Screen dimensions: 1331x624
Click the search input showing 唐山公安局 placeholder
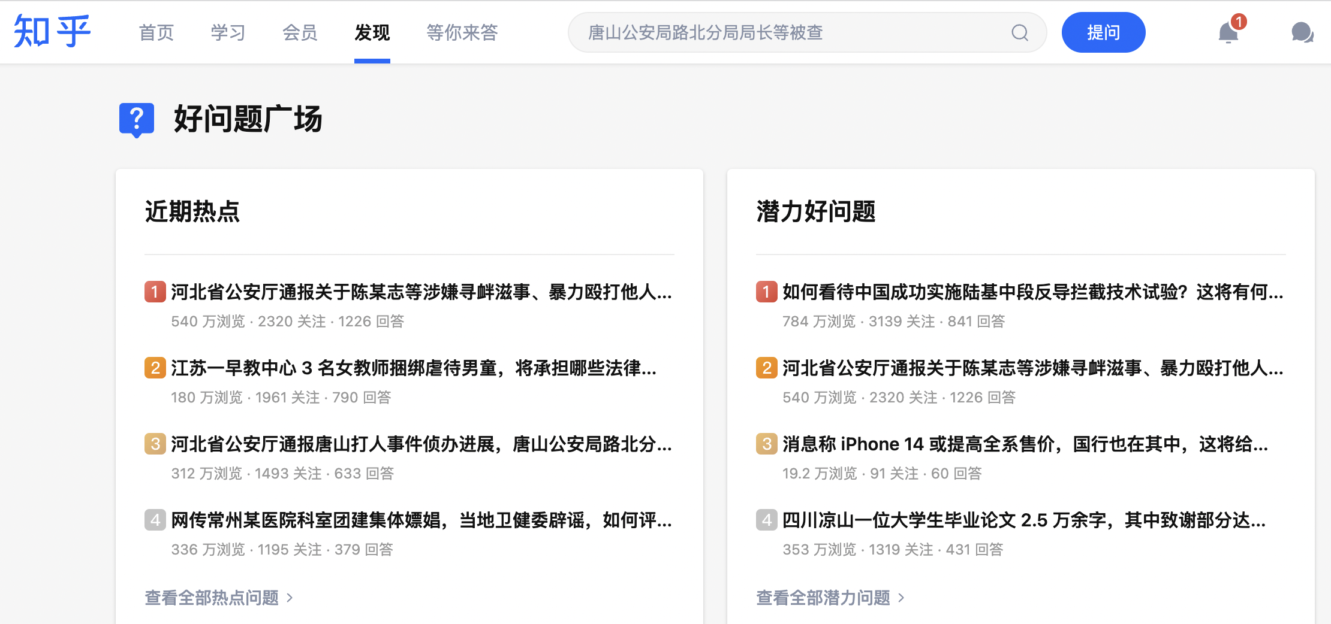[749, 32]
